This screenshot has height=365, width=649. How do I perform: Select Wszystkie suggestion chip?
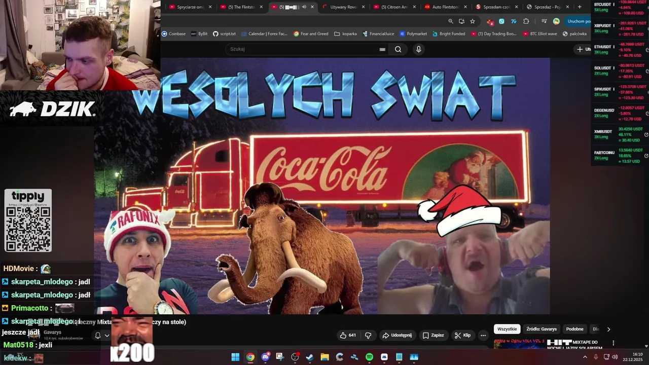pos(507,329)
